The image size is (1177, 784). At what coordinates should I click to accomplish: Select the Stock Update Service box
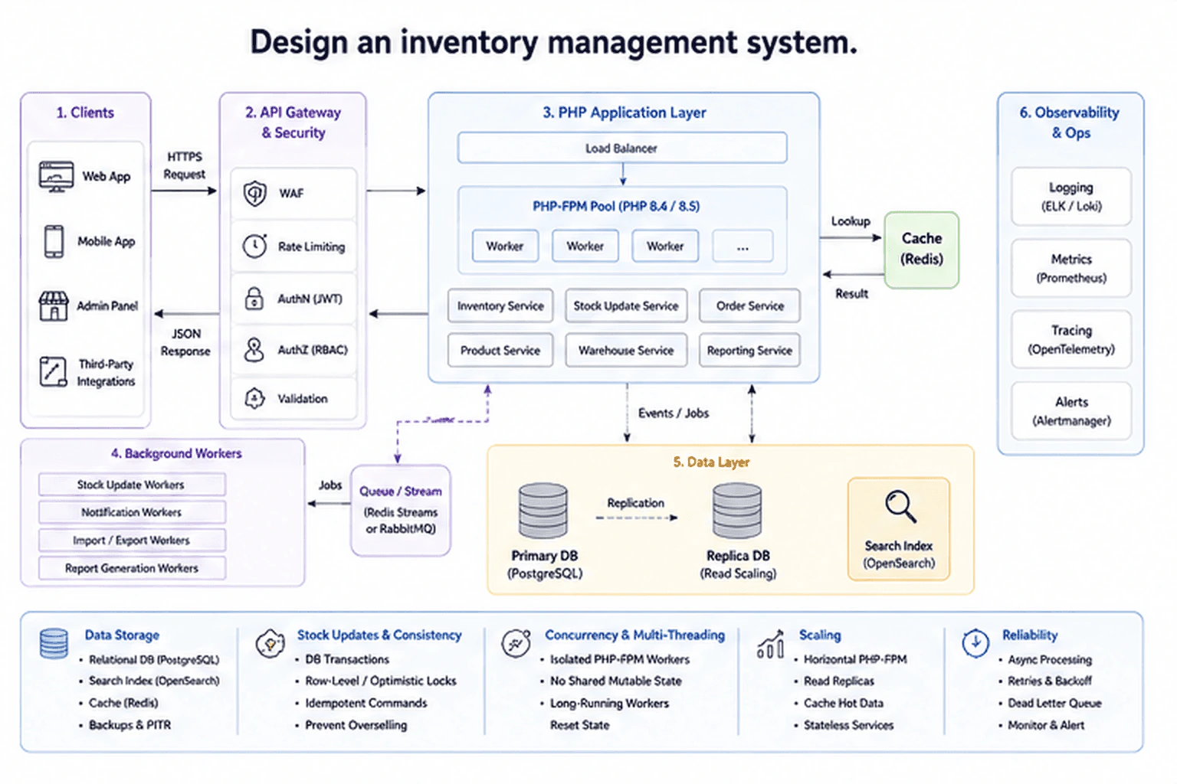click(626, 305)
